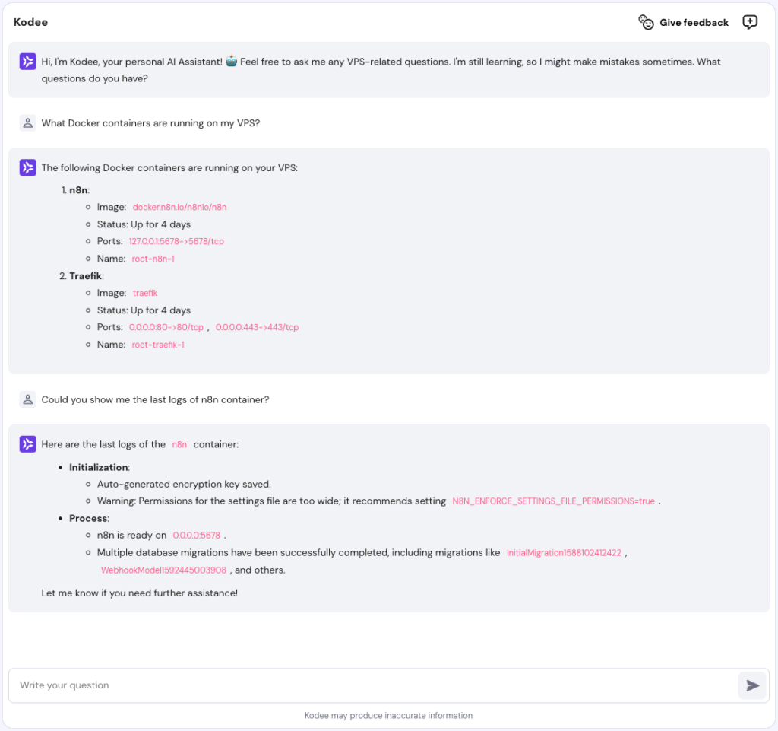Start a new chat with plus icon
The image size is (778, 731).
click(x=750, y=22)
